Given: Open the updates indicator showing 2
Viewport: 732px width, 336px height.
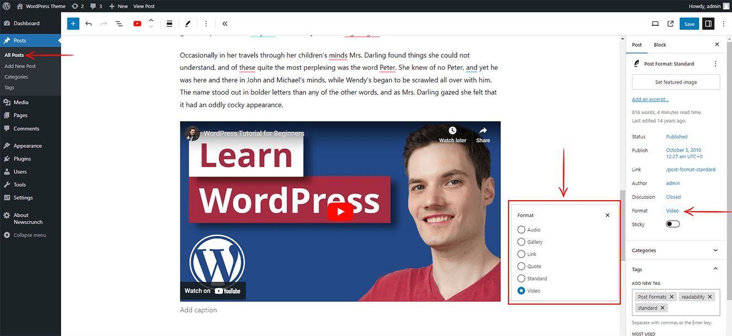Looking at the screenshot, I should coord(78,6).
